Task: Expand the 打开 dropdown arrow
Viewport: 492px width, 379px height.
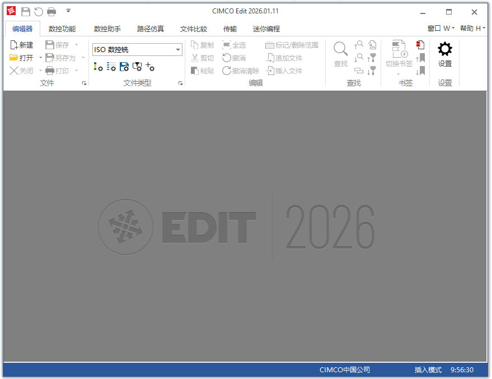Action: click(40, 58)
